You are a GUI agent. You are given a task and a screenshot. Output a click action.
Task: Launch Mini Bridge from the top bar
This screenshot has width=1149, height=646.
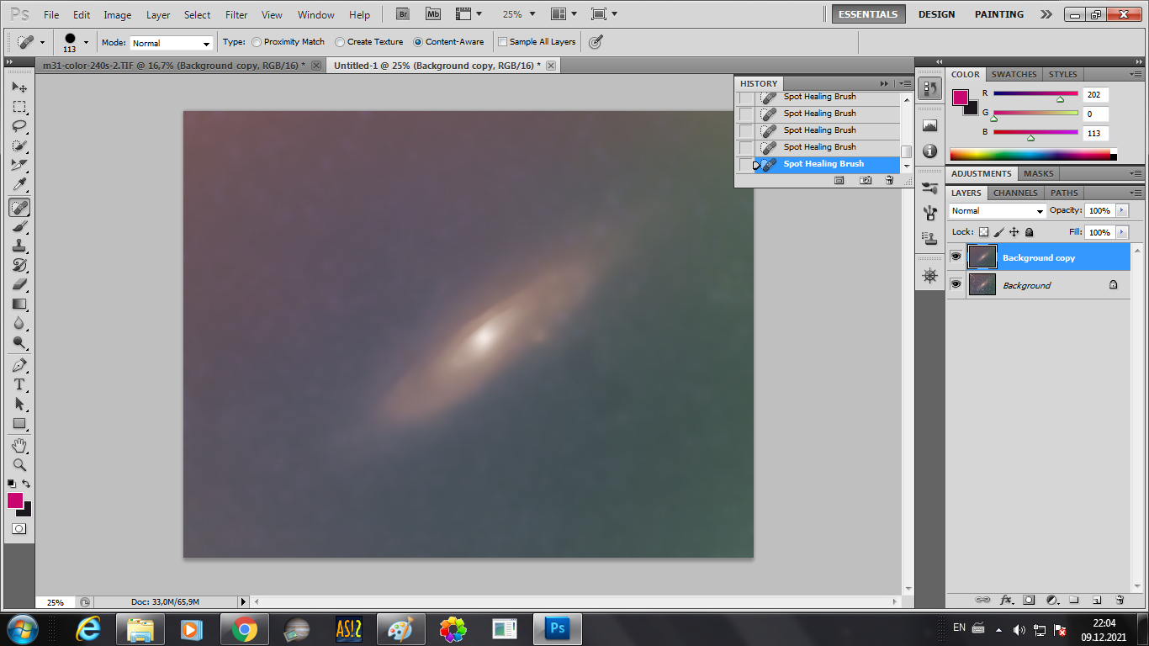[432, 14]
